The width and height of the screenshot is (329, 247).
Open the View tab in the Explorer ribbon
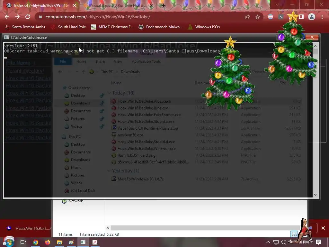pos(118,61)
